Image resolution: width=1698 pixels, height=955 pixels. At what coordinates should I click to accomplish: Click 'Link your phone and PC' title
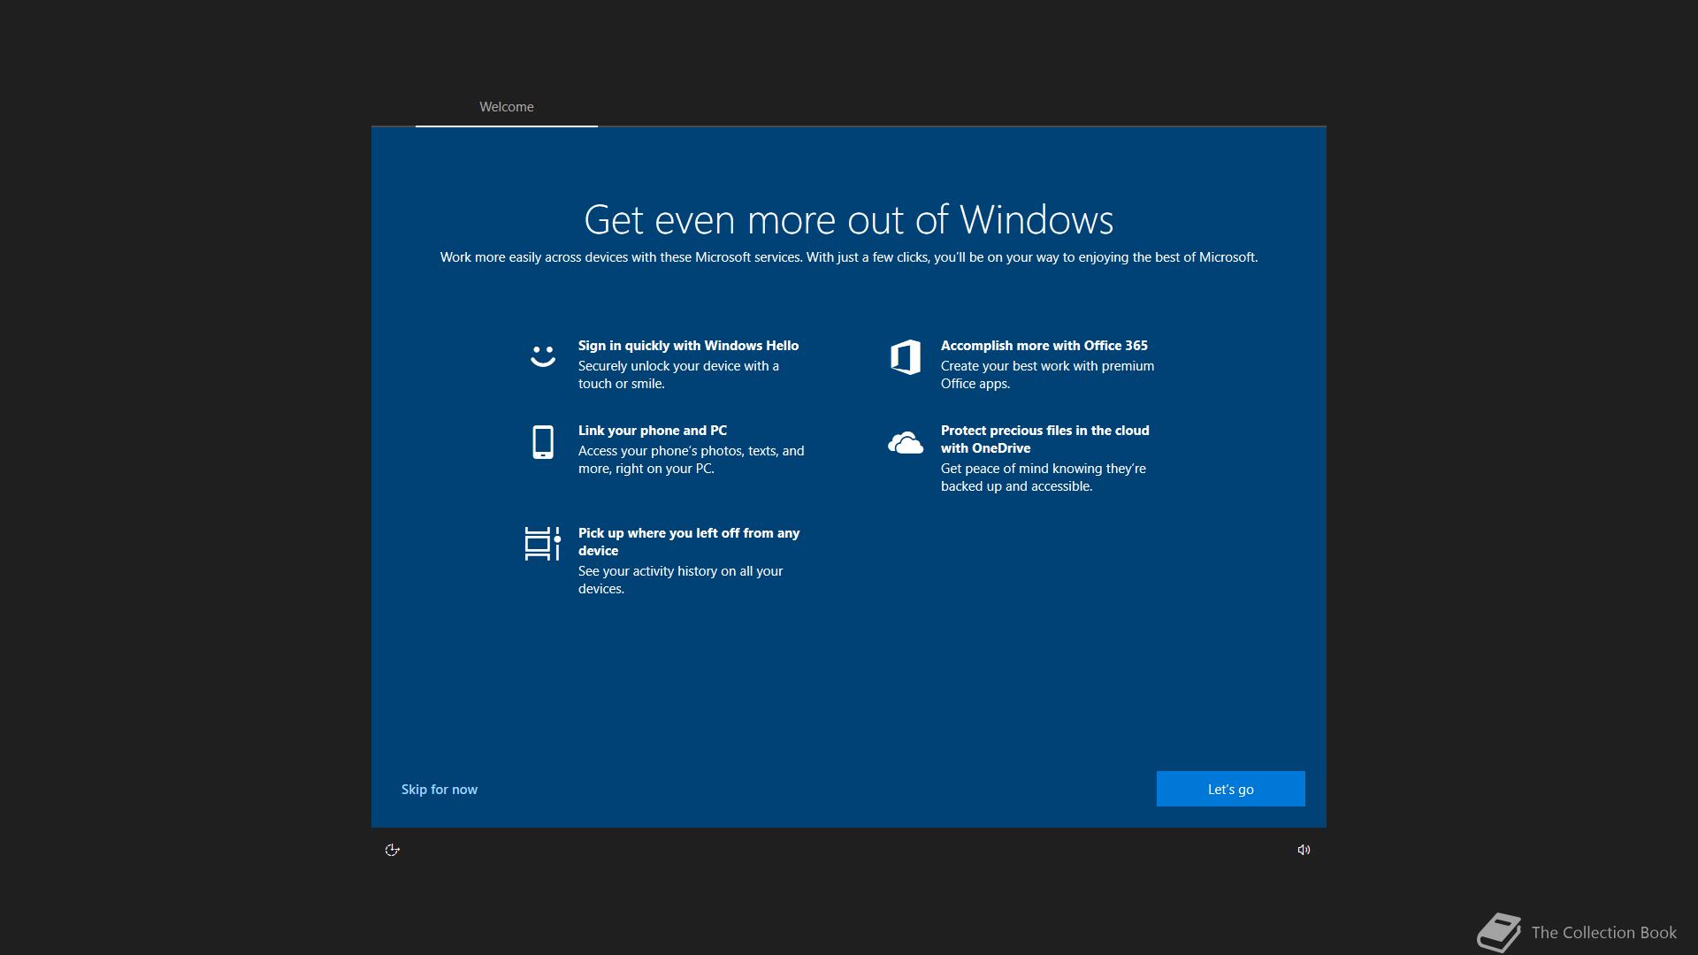tap(653, 431)
